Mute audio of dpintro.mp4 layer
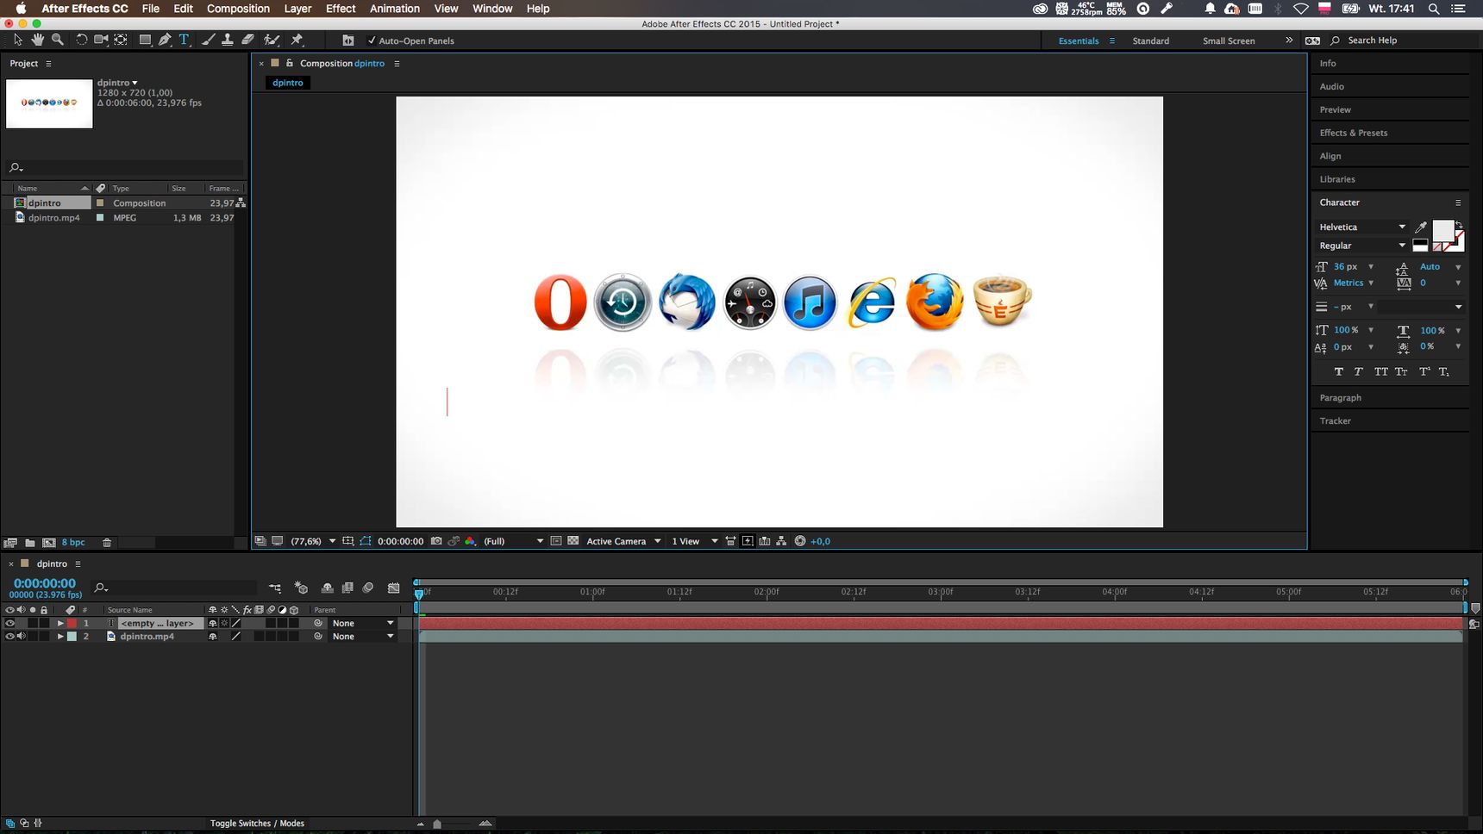Viewport: 1483px width, 834px height. tap(22, 637)
